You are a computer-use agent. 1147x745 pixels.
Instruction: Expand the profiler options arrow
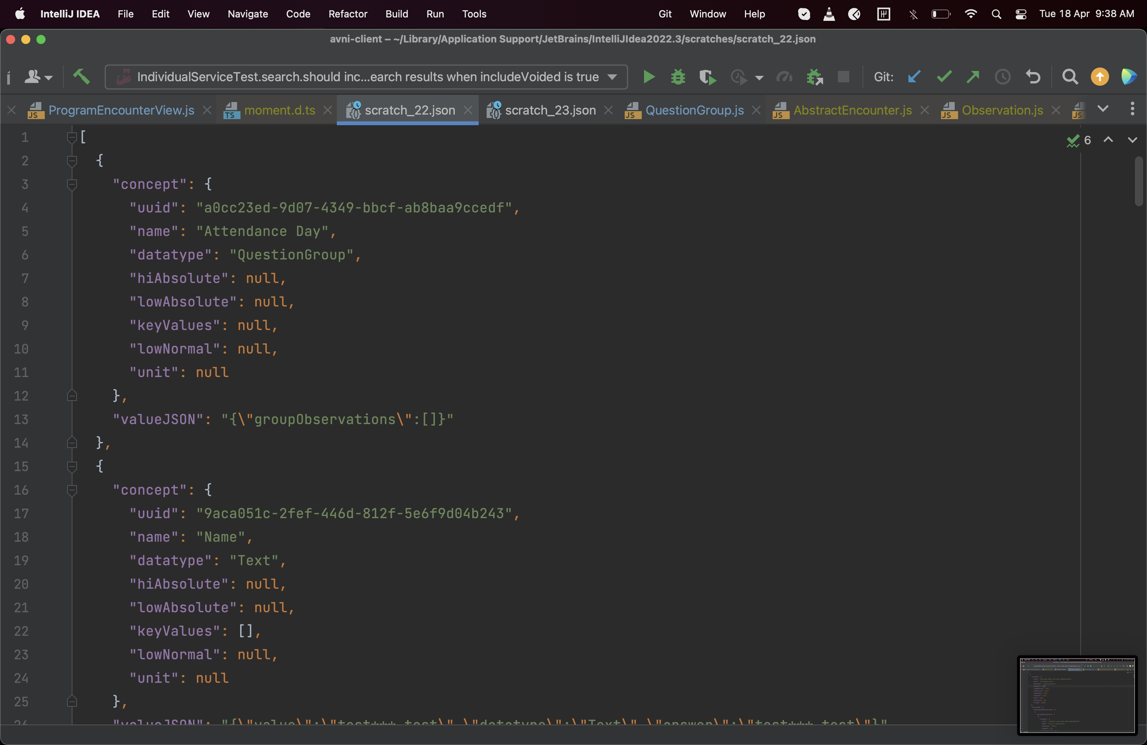[x=759, y=78]
